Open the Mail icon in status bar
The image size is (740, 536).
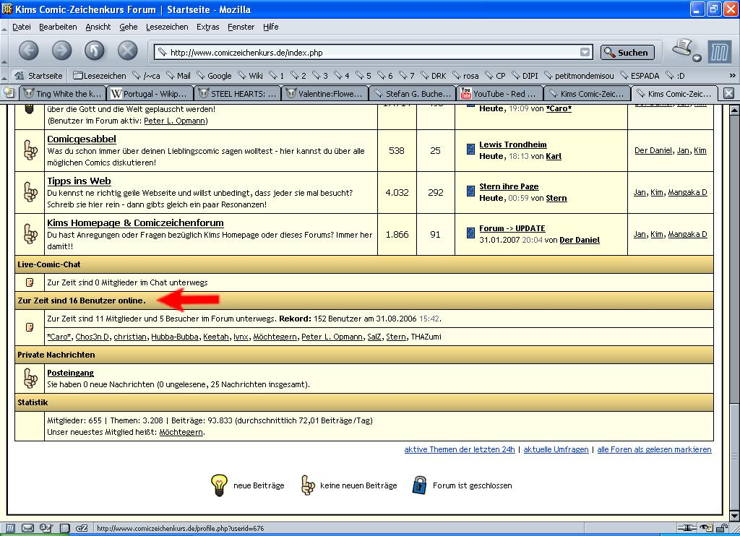[x=27, y=528]
